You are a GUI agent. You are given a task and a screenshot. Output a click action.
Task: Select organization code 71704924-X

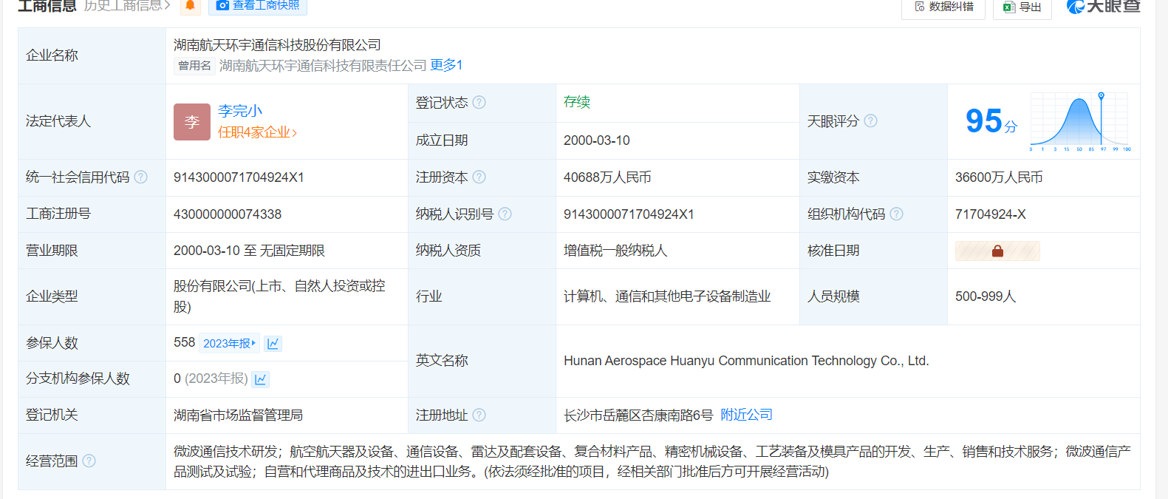click(991, 214)
